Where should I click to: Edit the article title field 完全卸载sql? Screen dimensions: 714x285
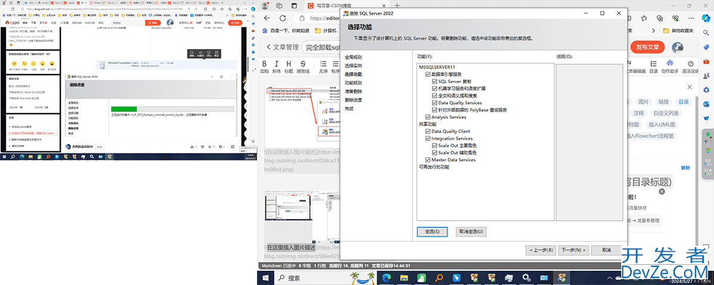(320, 47)
